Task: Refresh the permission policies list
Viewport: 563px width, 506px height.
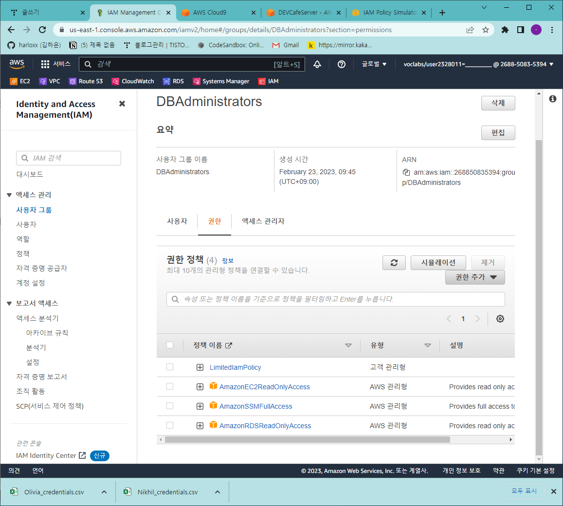Action: click(x=394, y=263)
